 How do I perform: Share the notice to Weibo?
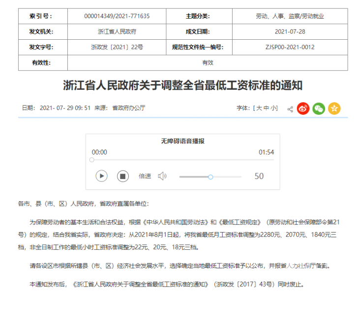(303, 108)
